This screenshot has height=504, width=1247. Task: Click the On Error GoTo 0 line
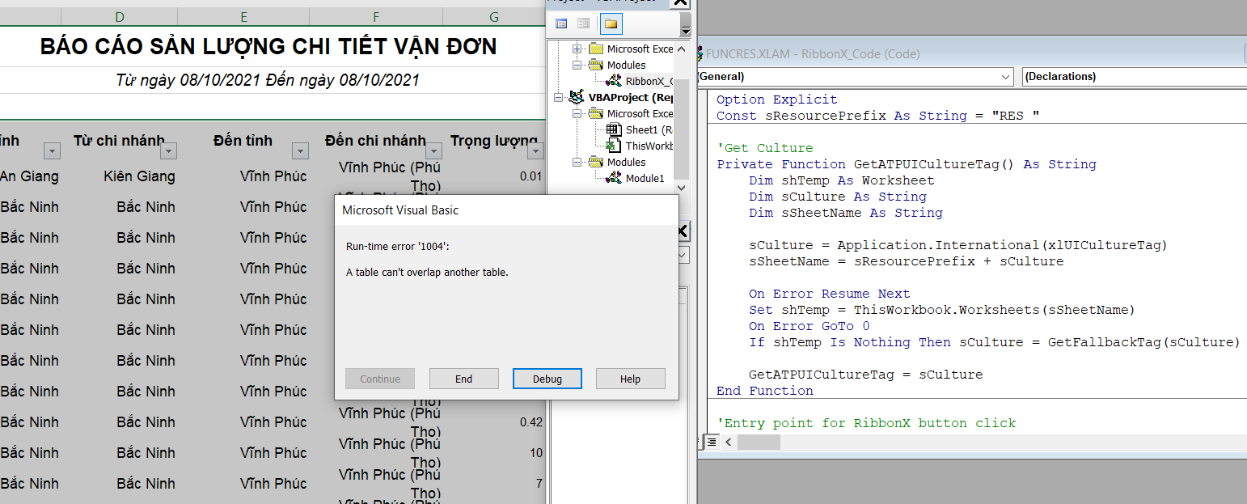[809, 326]
